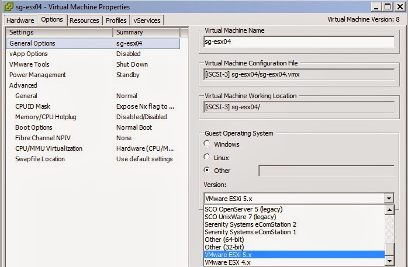
Task: Click the version list scroll up arrow
Action: coord(389,210)
